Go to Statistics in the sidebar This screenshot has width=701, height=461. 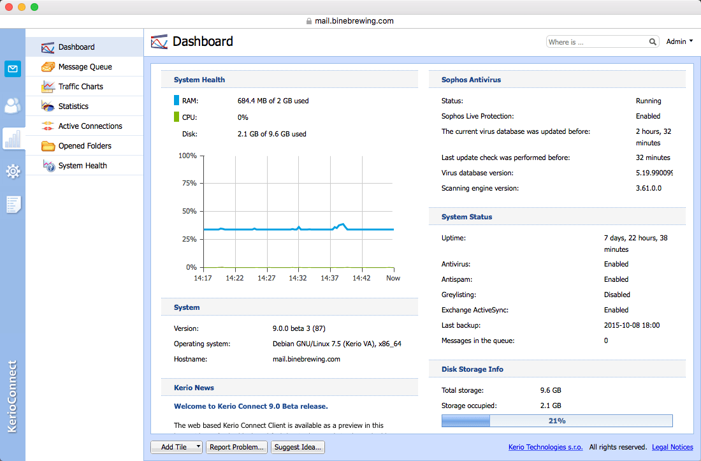(x=73, y=106)
